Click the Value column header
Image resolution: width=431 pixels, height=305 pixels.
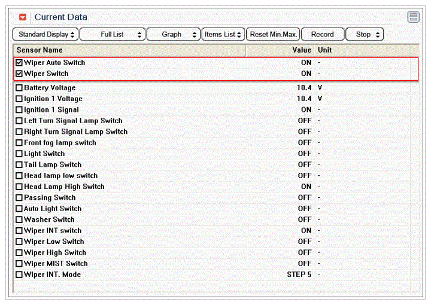(301, 50)
